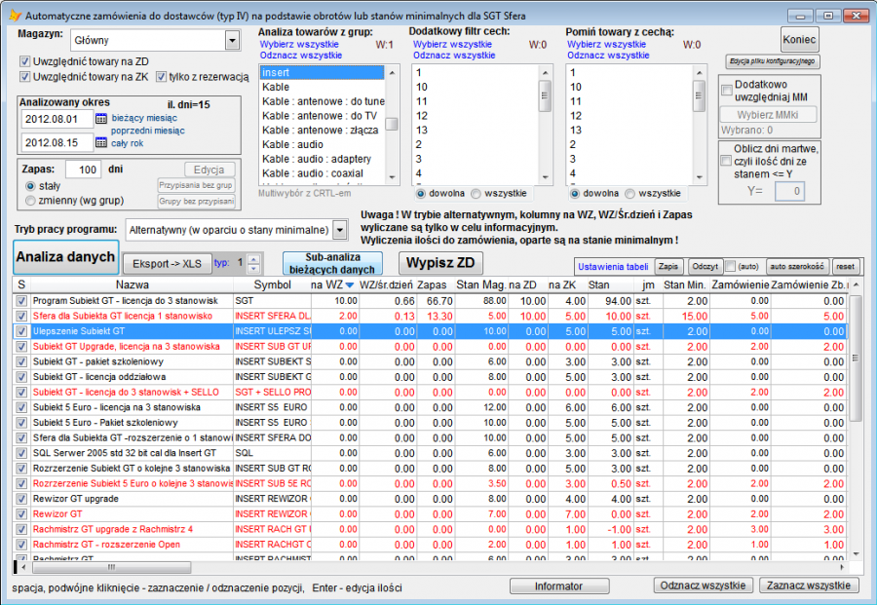Viewport: 877px width, 605px height.
Task: Click the Koniec button
Action: click(x=799, y=40)
